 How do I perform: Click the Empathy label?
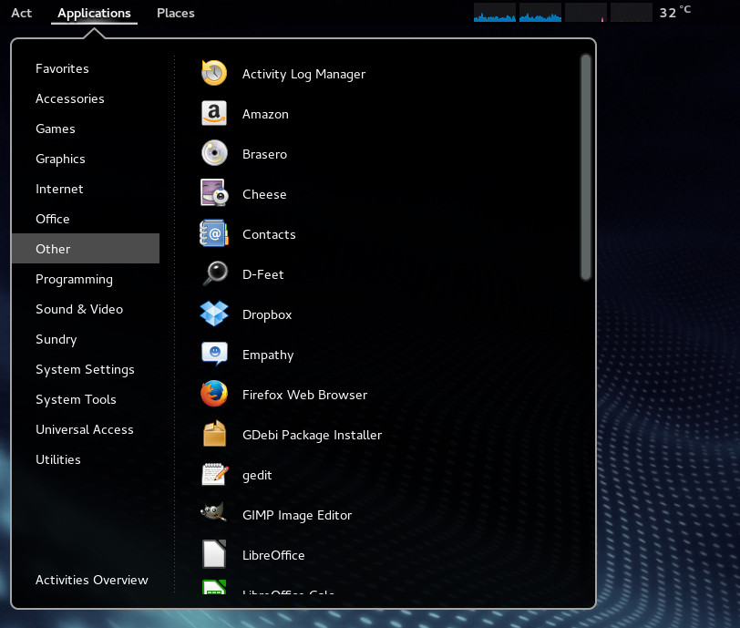[x=268, y=355]
